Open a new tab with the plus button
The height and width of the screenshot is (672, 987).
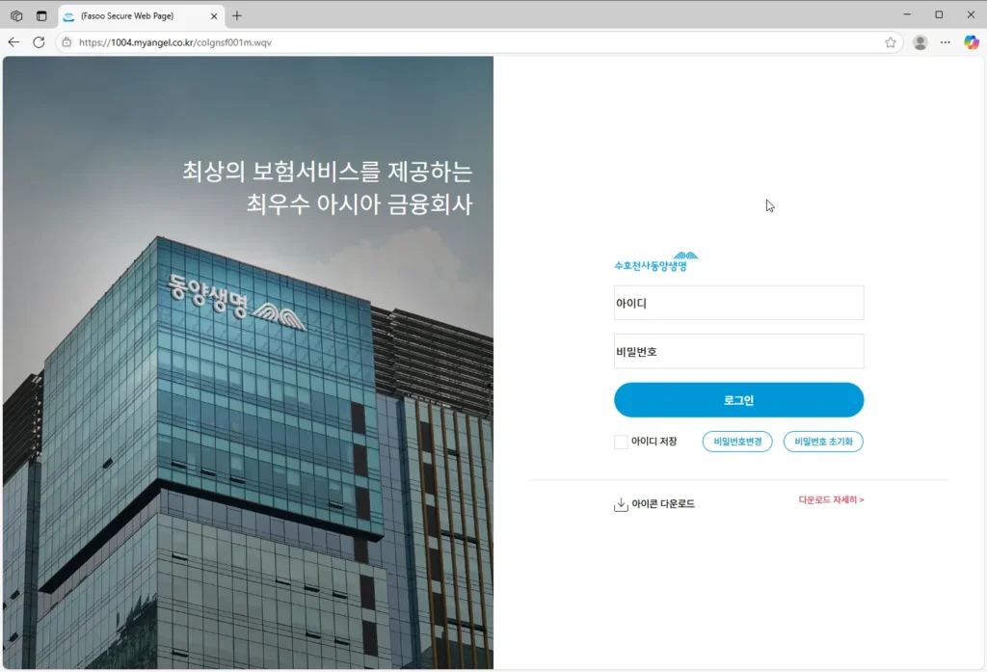click(237, 15)
